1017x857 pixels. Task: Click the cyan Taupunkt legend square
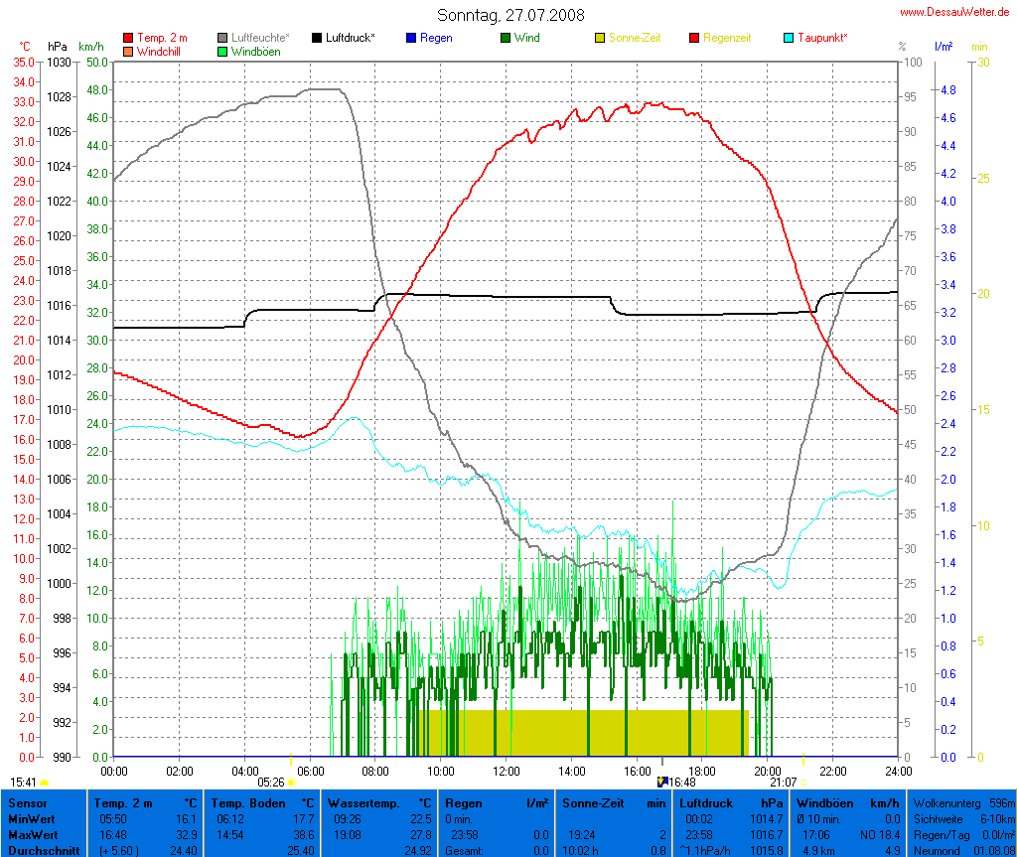click(789, 38)
